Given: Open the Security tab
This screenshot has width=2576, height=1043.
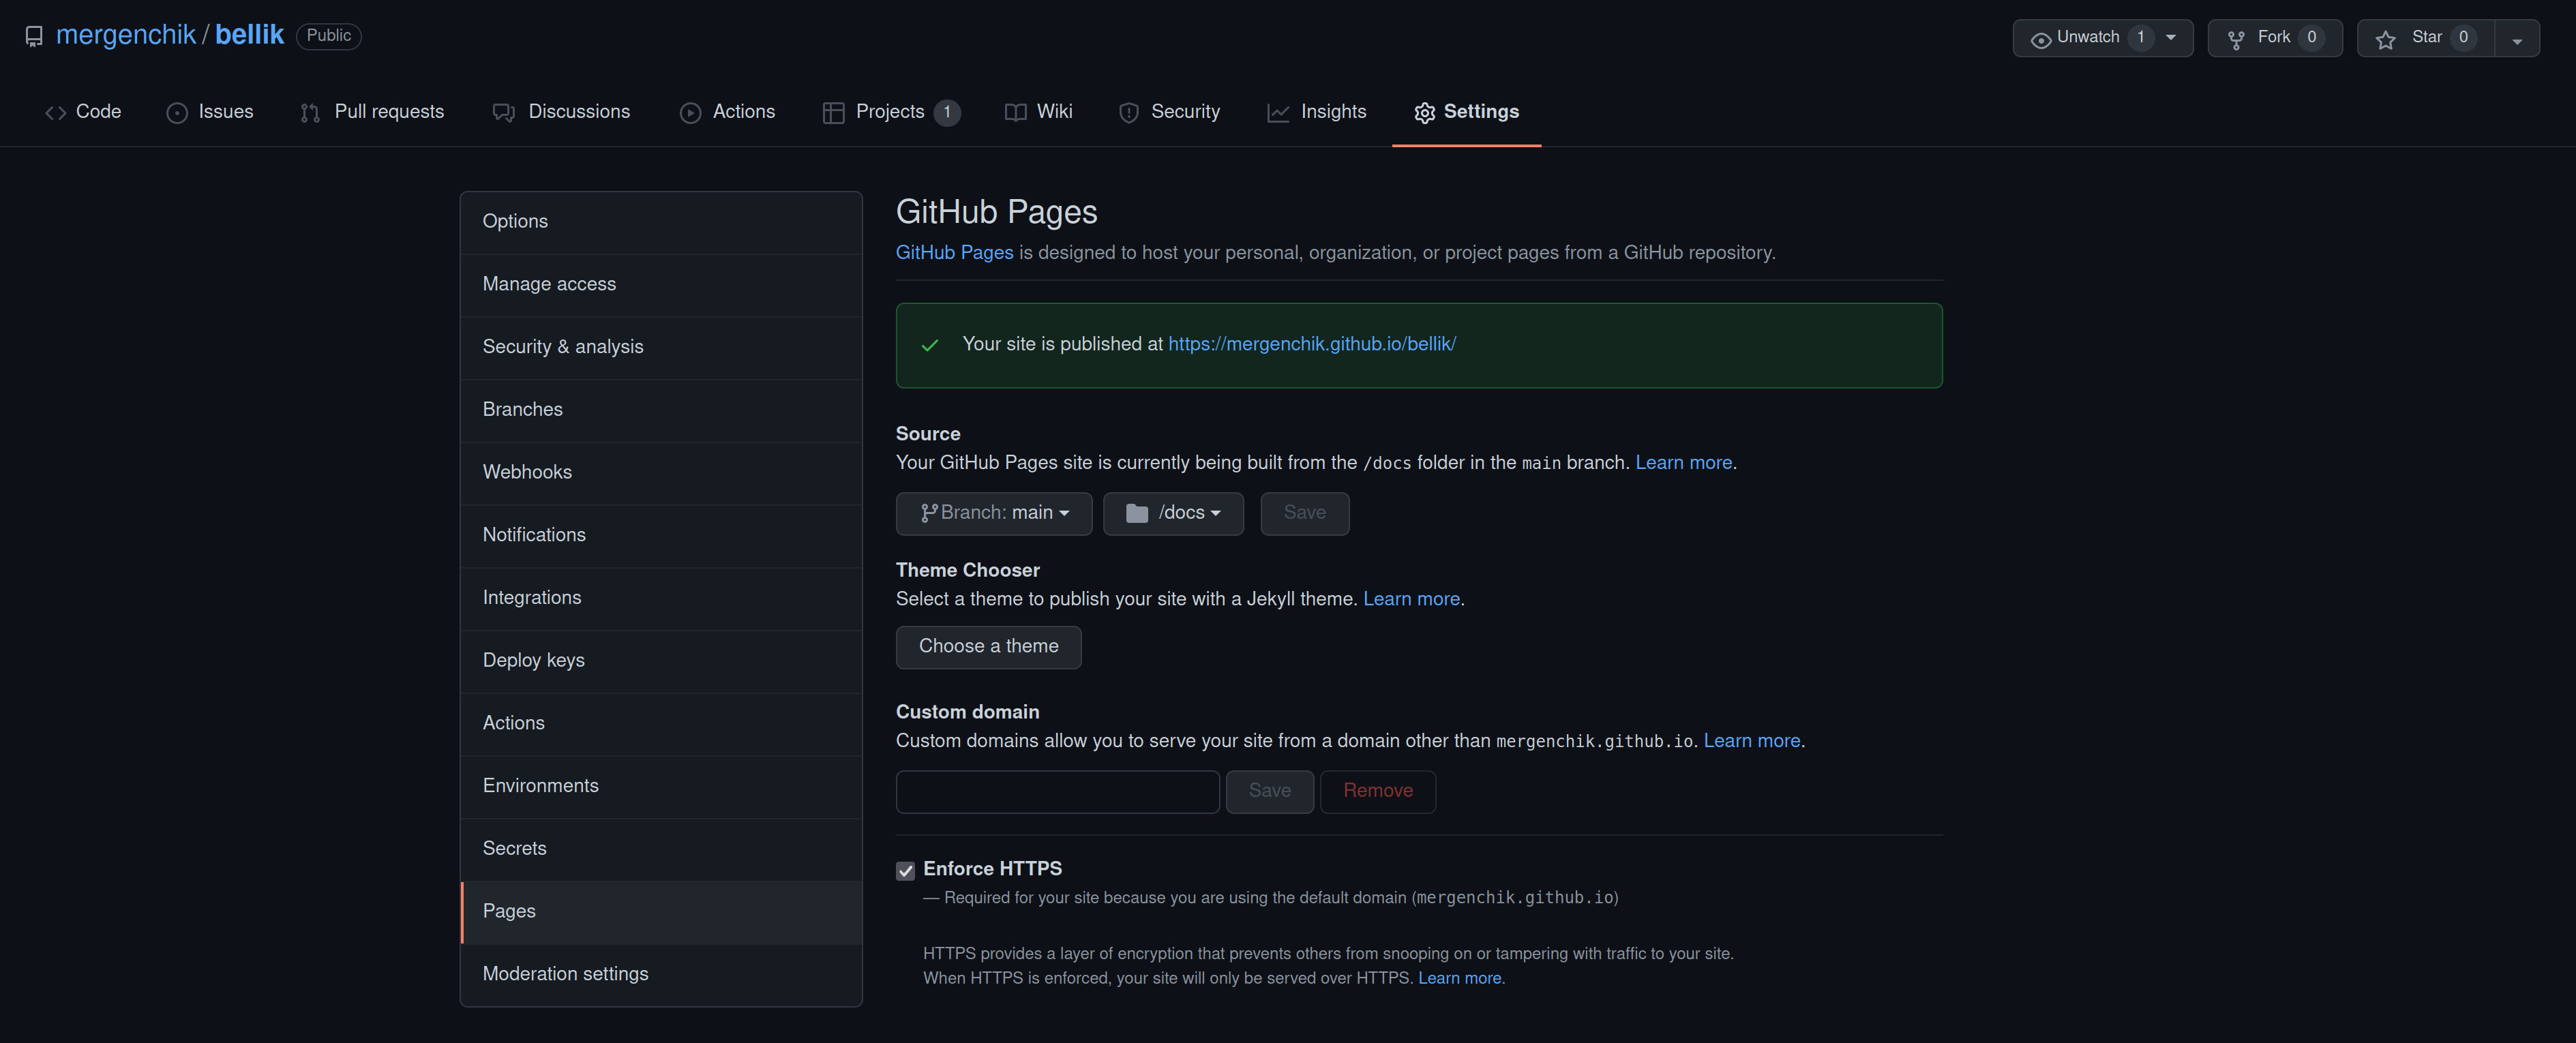Looking at the screenshot, I should (1169, 112).
